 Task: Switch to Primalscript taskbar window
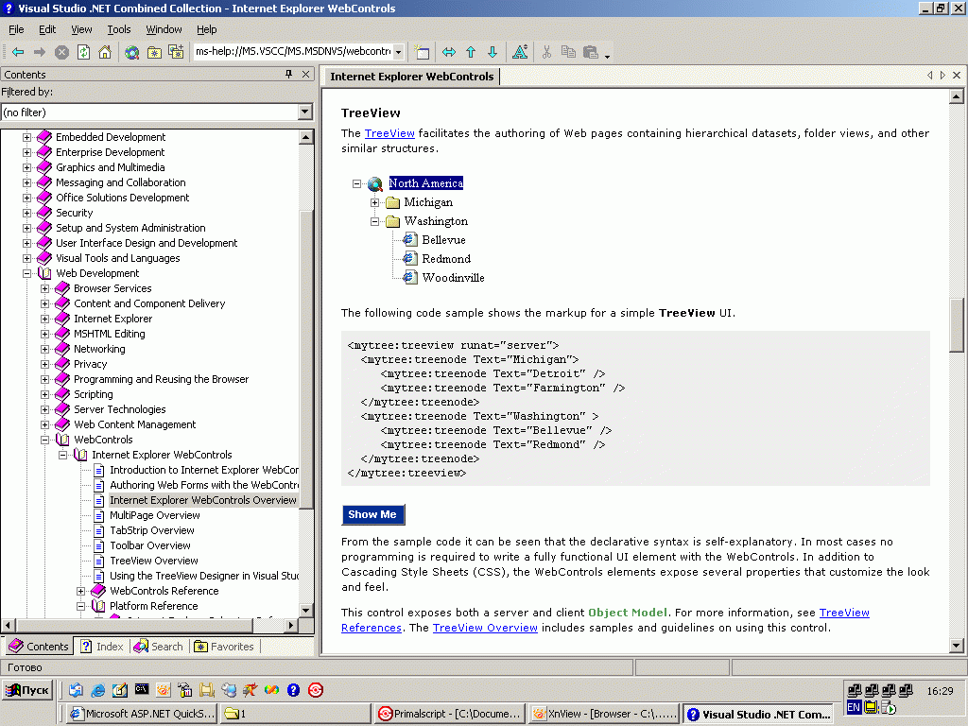[450, 714]
